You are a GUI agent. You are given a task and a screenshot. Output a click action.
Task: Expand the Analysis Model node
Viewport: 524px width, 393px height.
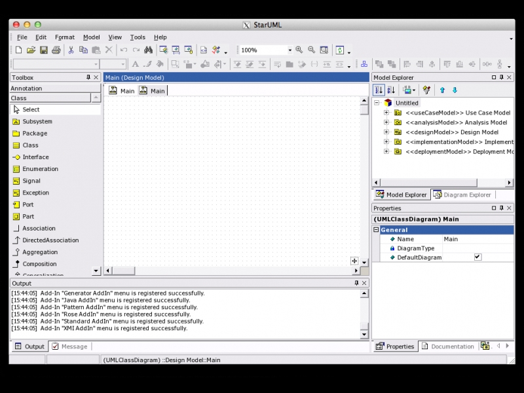[x=386, y=122]
